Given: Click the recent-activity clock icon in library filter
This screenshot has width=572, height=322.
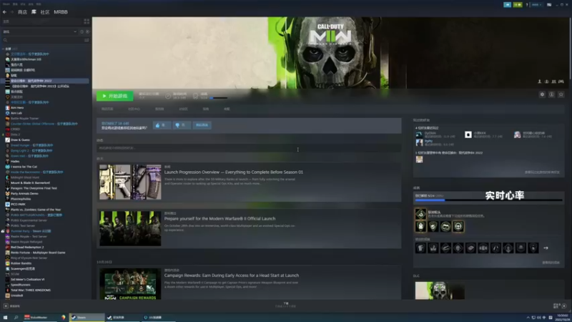Looking at the screenshot, I should pyautogui.click(x=82, y=31).
